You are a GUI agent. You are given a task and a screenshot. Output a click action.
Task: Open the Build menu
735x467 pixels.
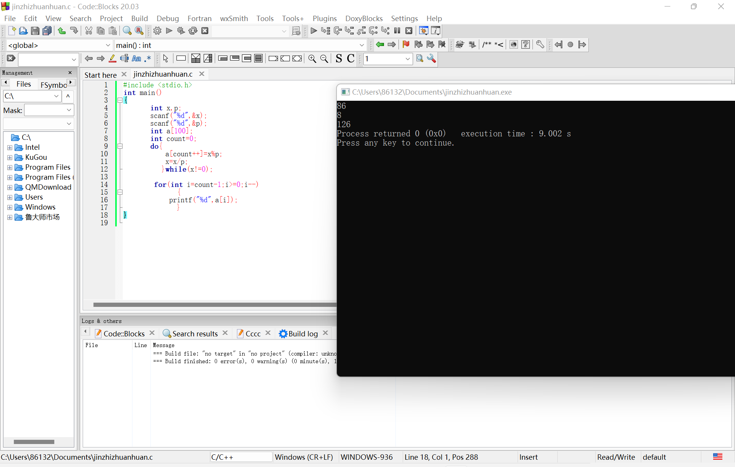click(x=139, y=18)
